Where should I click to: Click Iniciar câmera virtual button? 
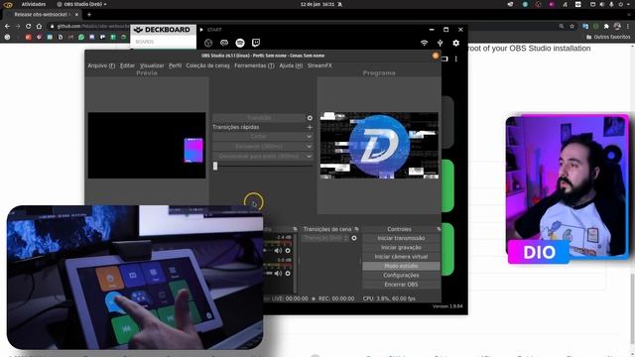[401, 257]
